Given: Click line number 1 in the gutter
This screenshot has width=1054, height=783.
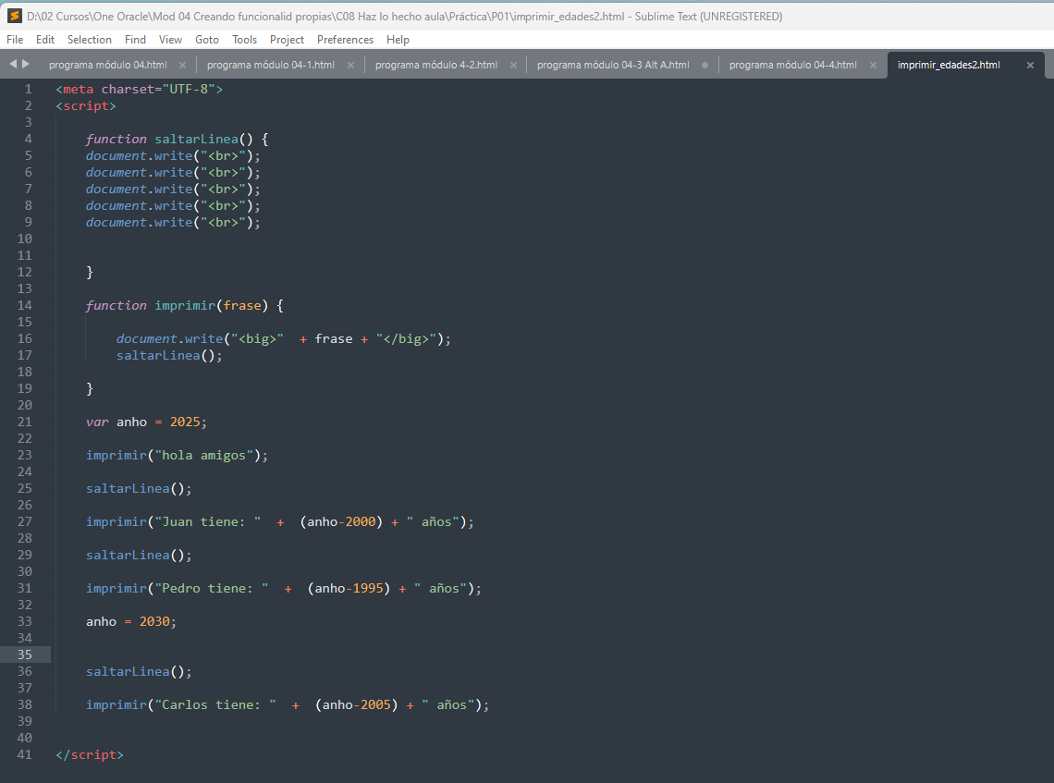Looking at the screenshot, I should click(29, 90).
